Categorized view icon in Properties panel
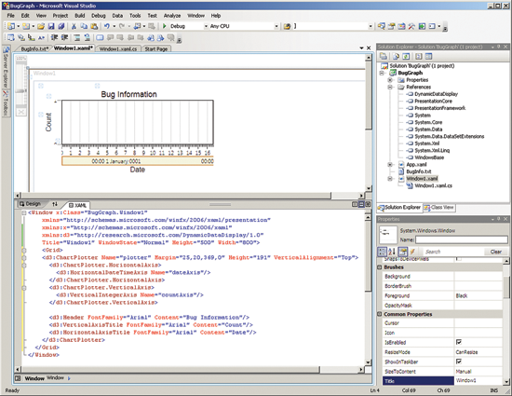Viewport: 512px width, 396px height. 382,252
